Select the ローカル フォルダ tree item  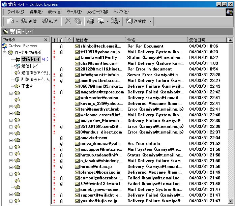(x=28, y=53)
